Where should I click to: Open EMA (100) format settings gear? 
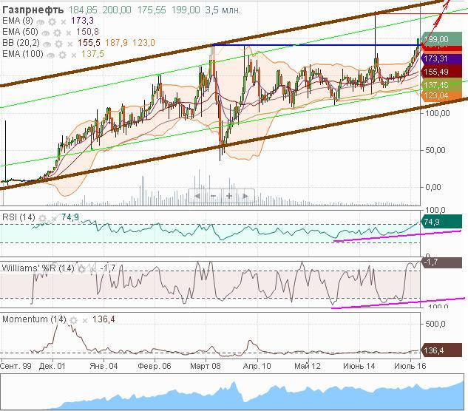[x=62, y=55]
